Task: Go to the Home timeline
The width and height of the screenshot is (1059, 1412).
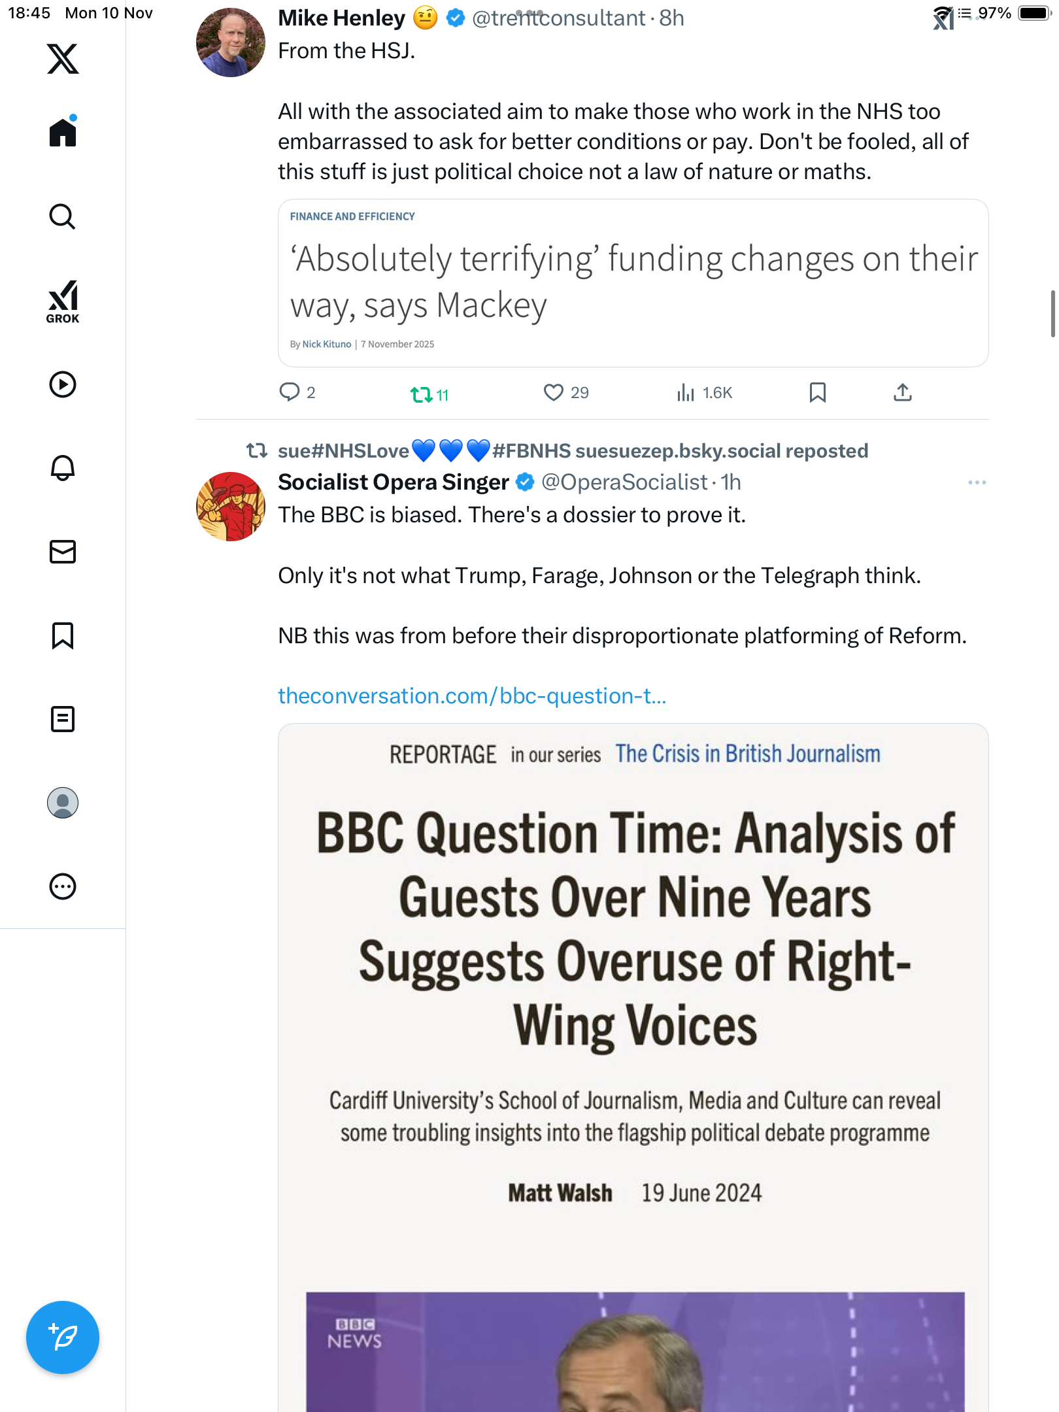Action: click(63, 133)
